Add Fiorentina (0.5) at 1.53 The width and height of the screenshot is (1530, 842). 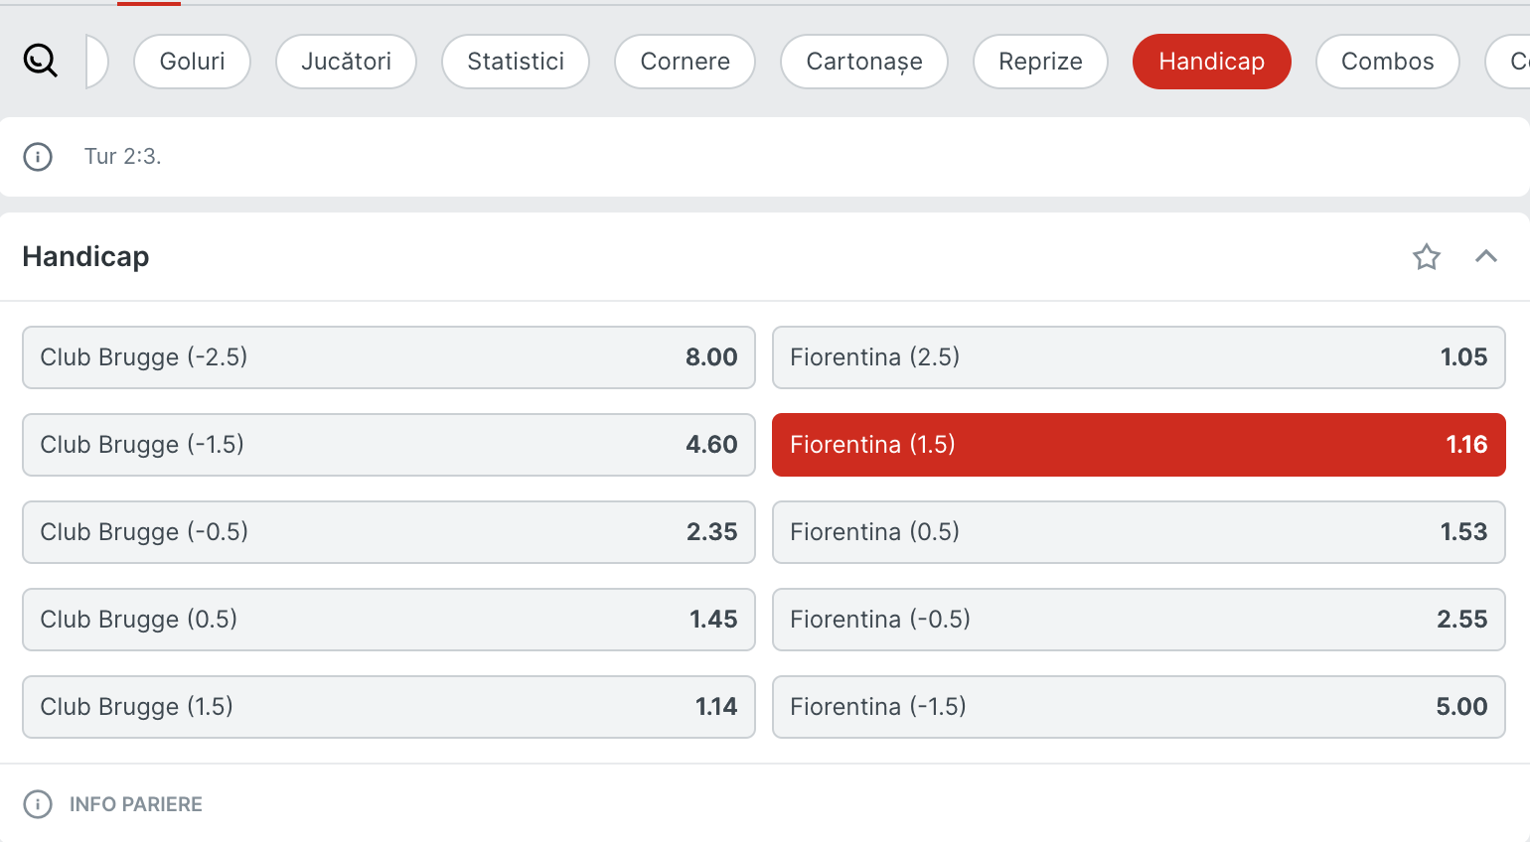[x=1139, y=532]
